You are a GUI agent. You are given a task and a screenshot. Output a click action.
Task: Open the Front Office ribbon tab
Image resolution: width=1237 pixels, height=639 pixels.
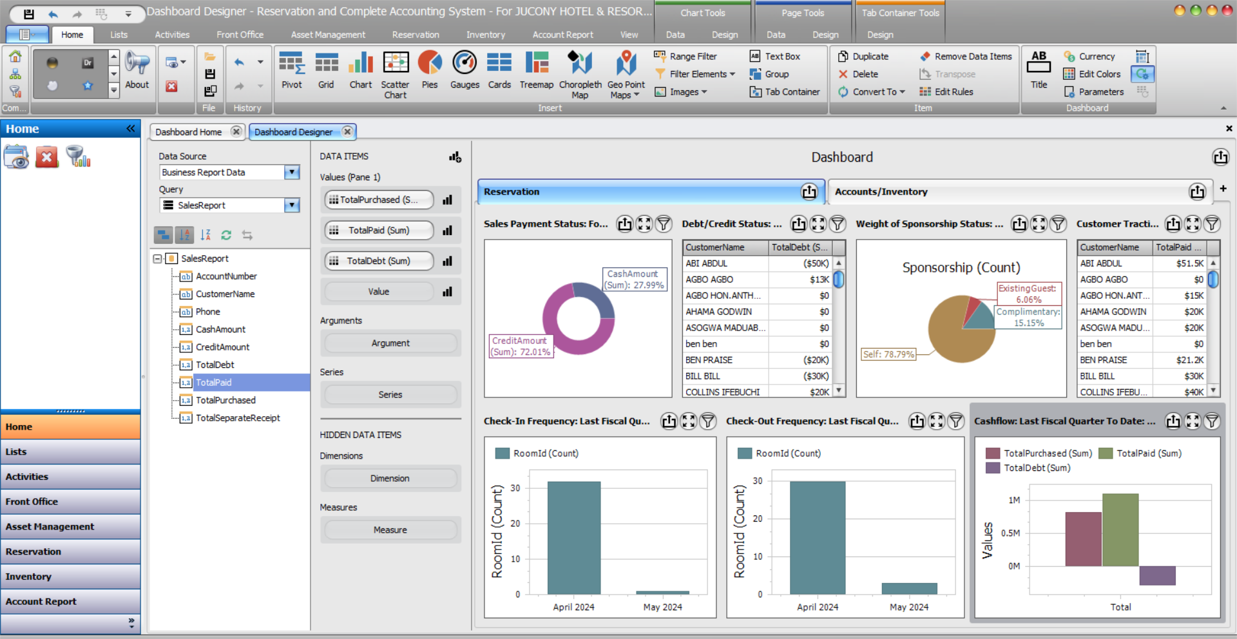tap(240, 35)
